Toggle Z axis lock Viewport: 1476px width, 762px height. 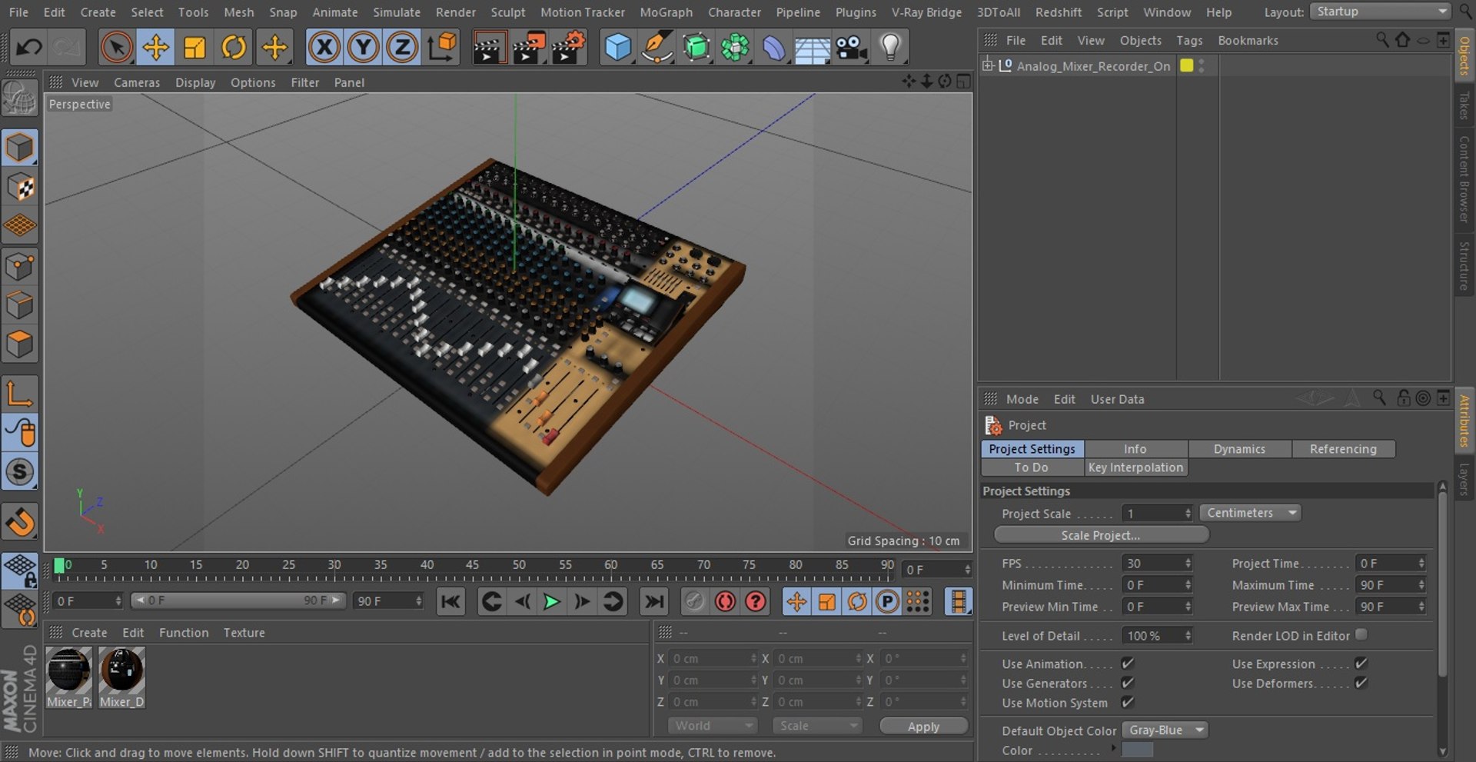[402, 48]
